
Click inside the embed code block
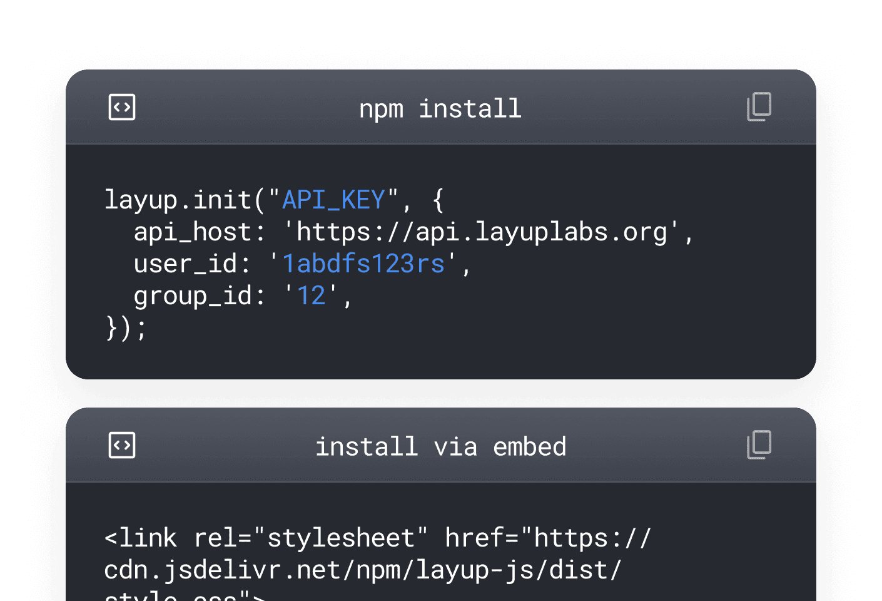coord(375,554)
